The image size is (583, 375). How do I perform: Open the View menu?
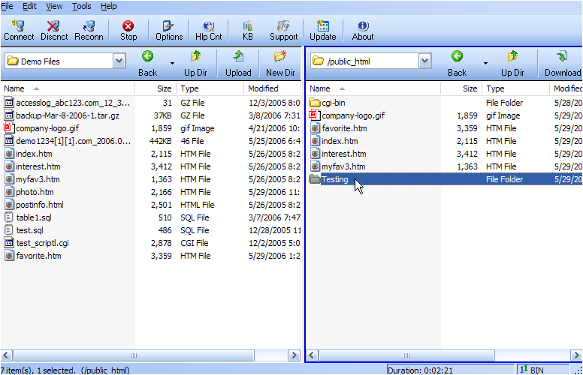coord(54,6)
